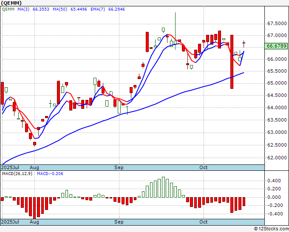The width and height of the screenshot is (289, 232).
Task: Click Oct on the price chart axis
Action: pyautogui.click(x=204, y=167)
